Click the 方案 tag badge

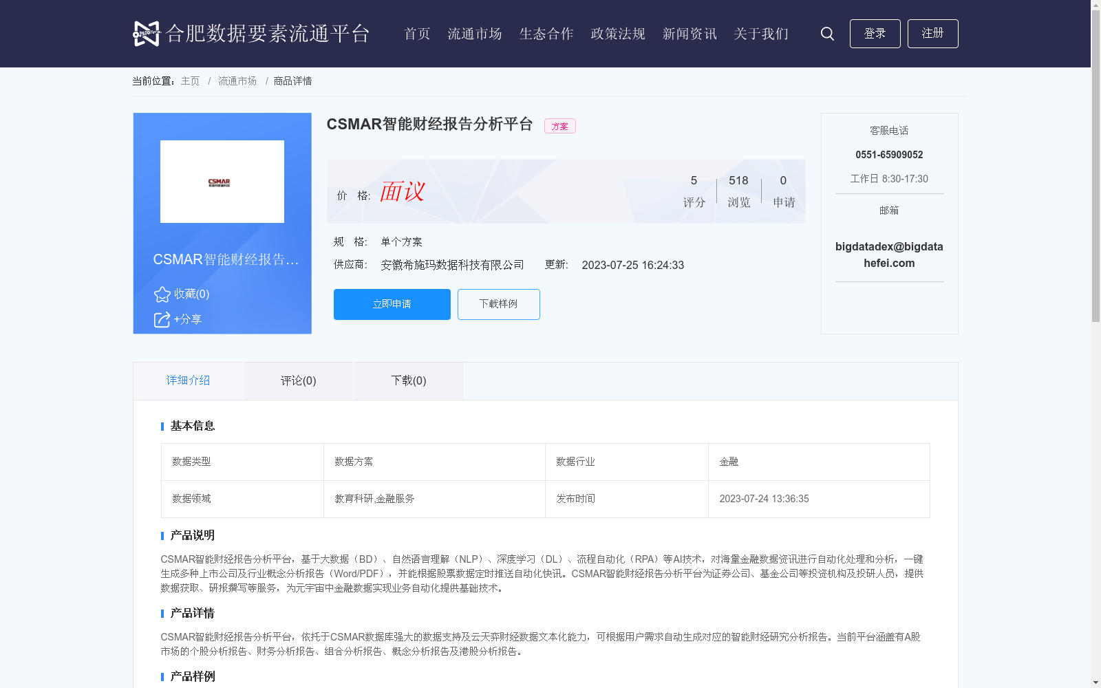[560, 126]
